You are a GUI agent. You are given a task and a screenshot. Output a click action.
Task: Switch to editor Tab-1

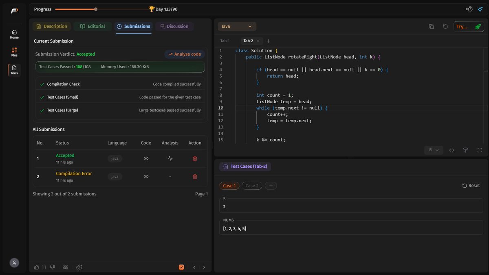(225, 41)
